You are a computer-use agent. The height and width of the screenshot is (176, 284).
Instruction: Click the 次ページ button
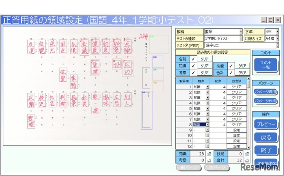217,167
